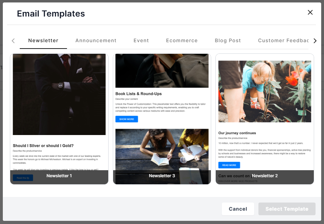Click the Cancel button
This screenshot has width=324, height=224.
click(238, 209)
